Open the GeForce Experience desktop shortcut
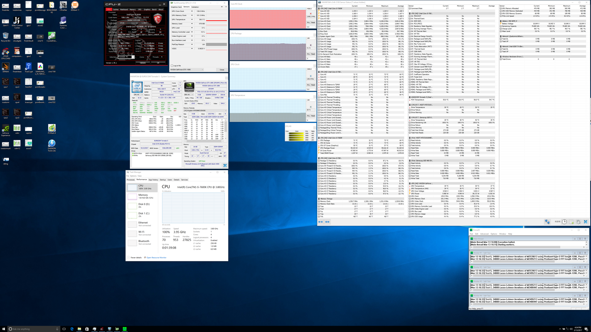 pyautogui.click(x=6, y=130)
